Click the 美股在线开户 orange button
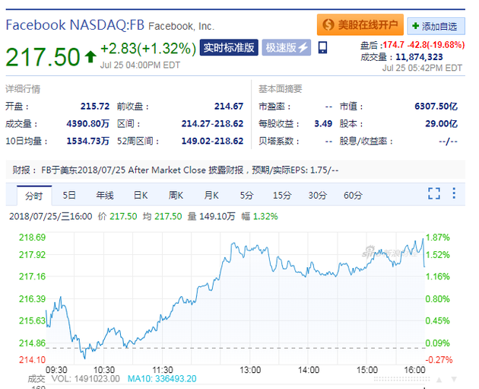Image resolution: width=479 pixels, height=389 pixels. (x=360, y=24)
